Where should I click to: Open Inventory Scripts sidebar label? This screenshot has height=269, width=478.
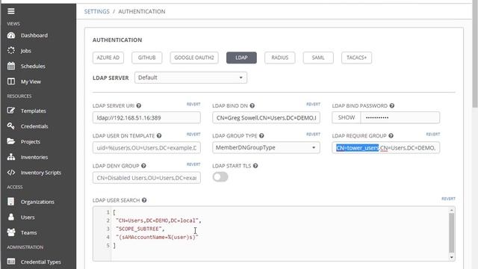click(41, 173)
